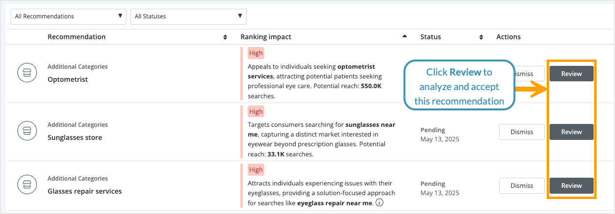Viewport: 615px width, 214px height.
Task: Dismiss the Sunglasses store recommendation
Action: [x=521, y=132]
